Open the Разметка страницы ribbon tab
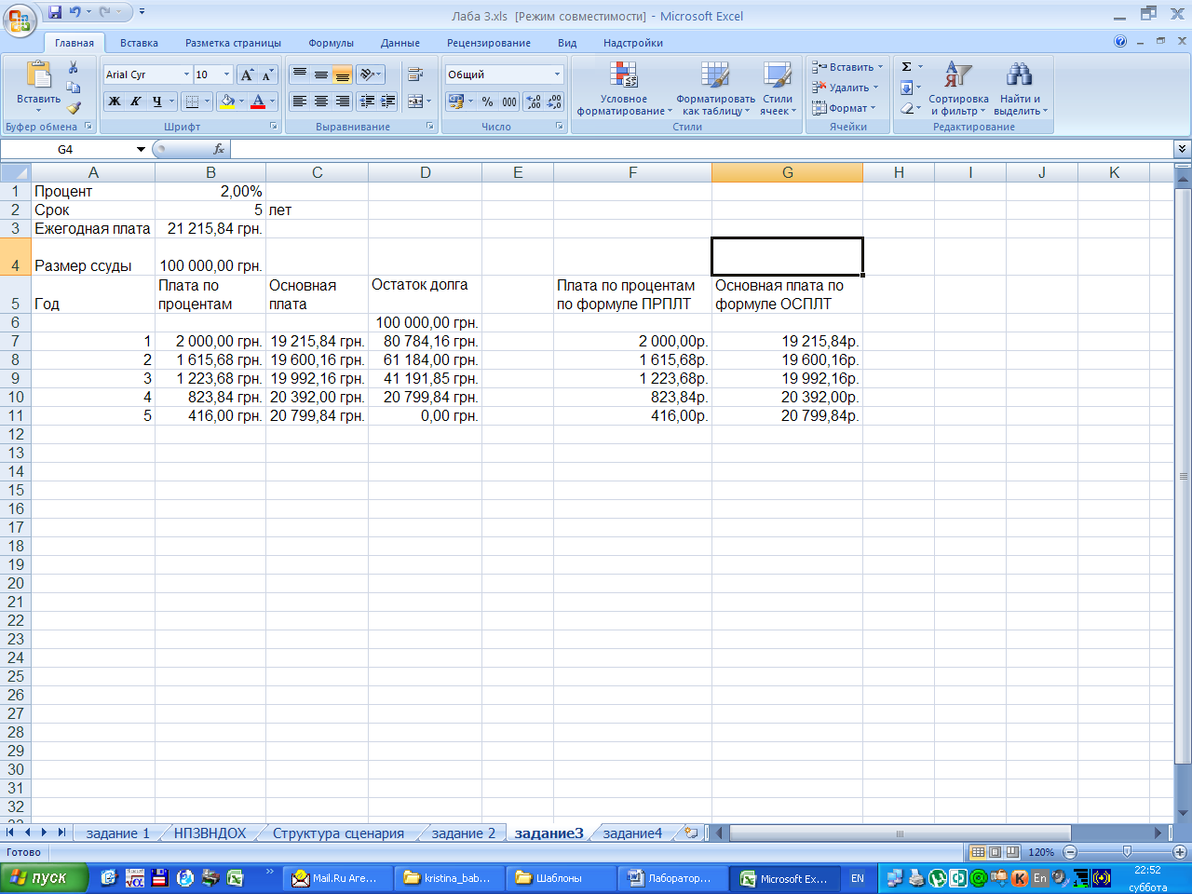The image size is (1192, 894). click(233, 43)
